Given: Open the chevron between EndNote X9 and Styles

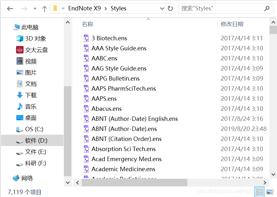Looking at the screenshot, I should point(106,8).
